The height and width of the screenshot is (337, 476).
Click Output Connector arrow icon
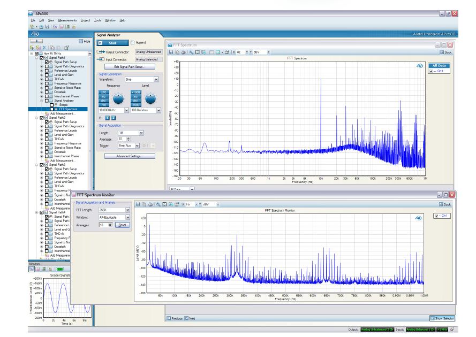tap(101, 52)
